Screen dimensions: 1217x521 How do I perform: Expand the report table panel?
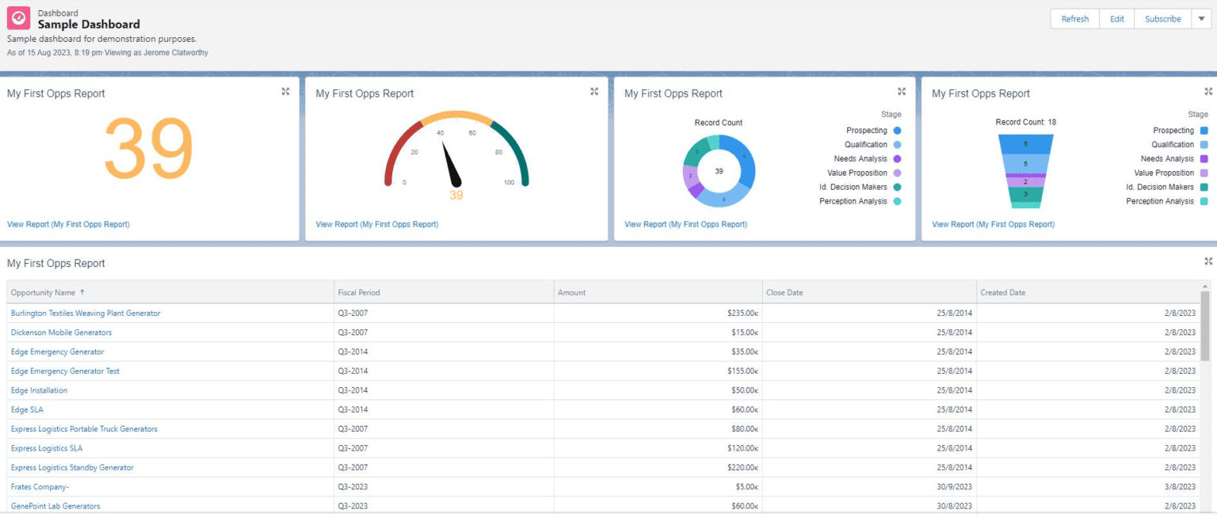[1207, 260]
